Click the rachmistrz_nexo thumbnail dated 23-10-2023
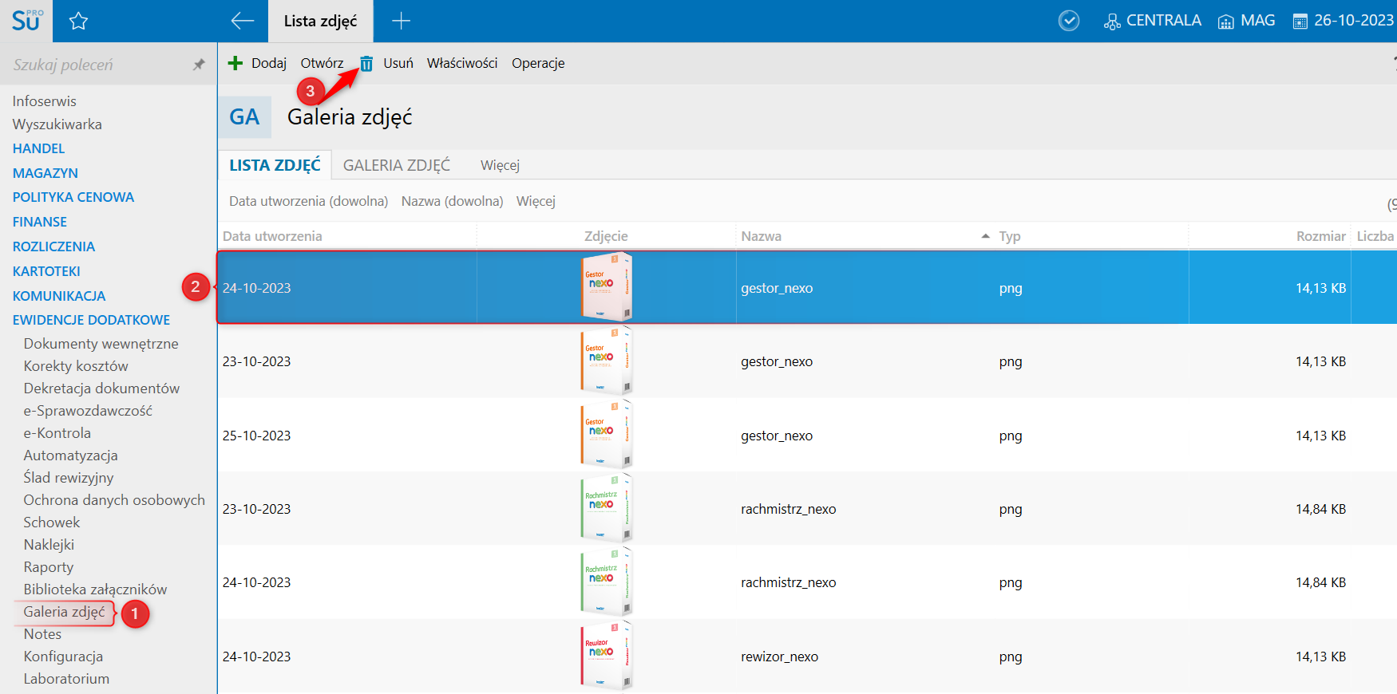 click(606, 508)
